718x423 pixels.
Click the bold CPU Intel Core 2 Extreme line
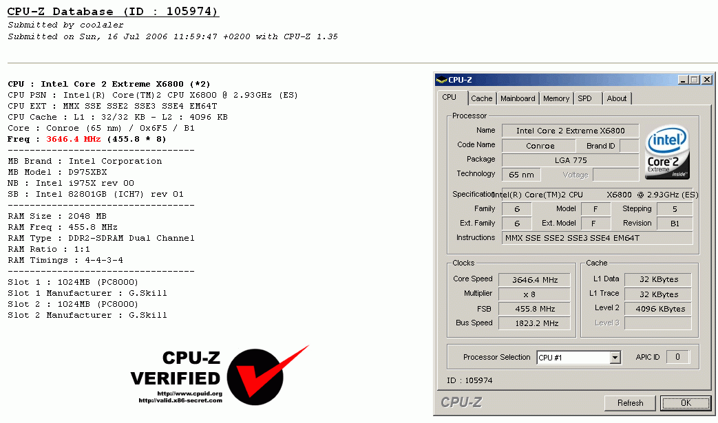109,84
